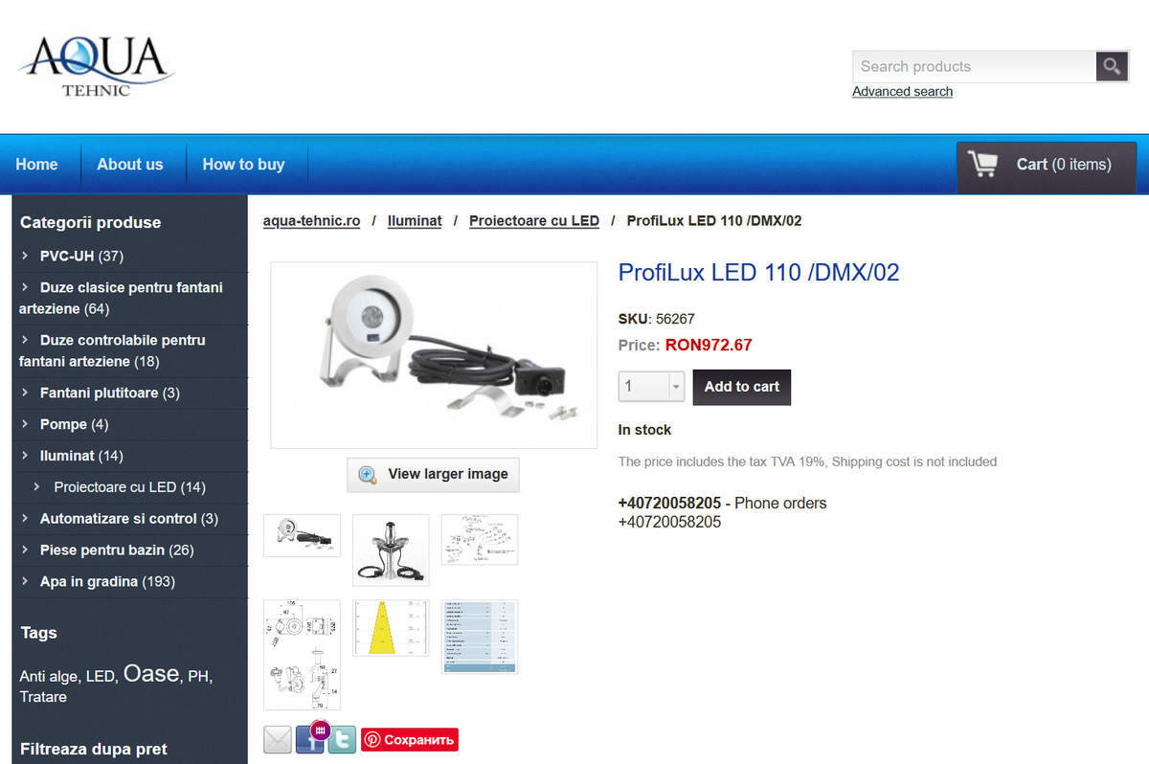
Task: Expand the PVC-UH category chevron
Action: click(26, 256)
